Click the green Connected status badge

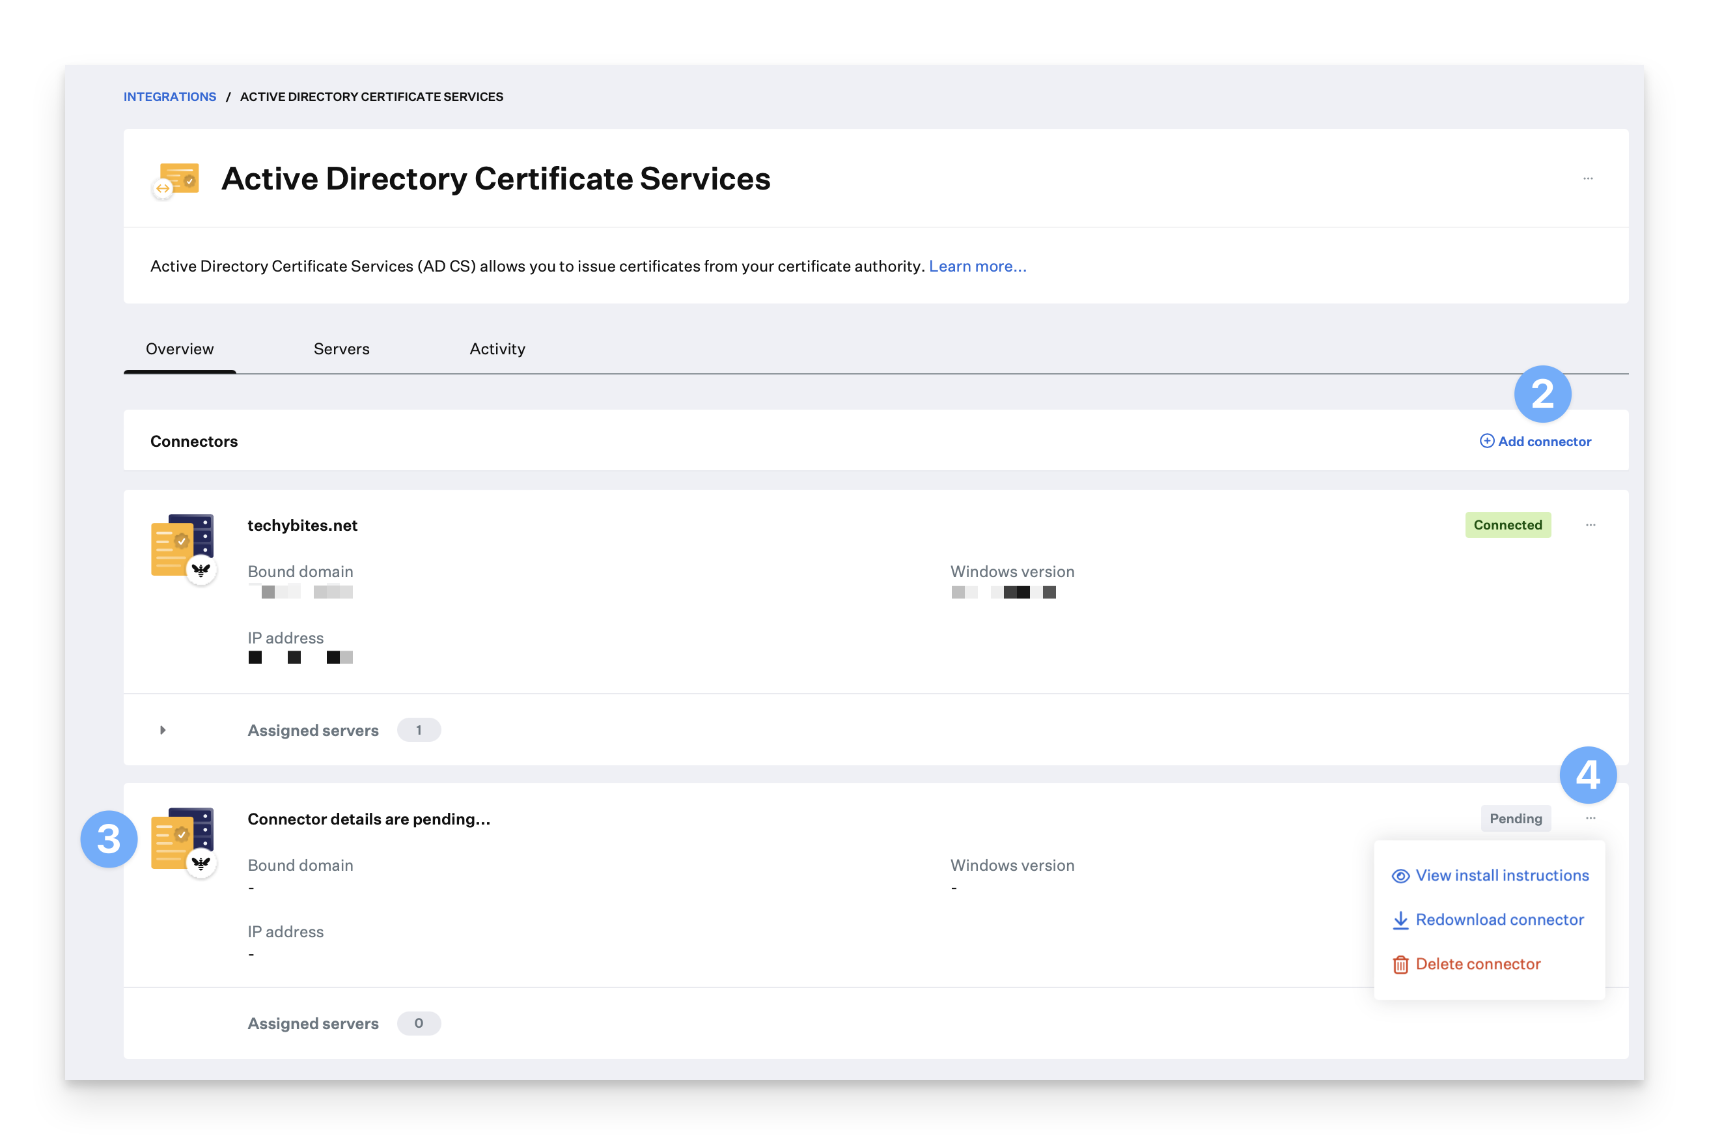click(1508, 525)
